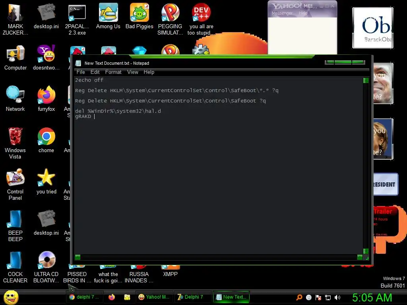
Task: Click the Notepad title bar document icon
Action: tap(78, 63)
